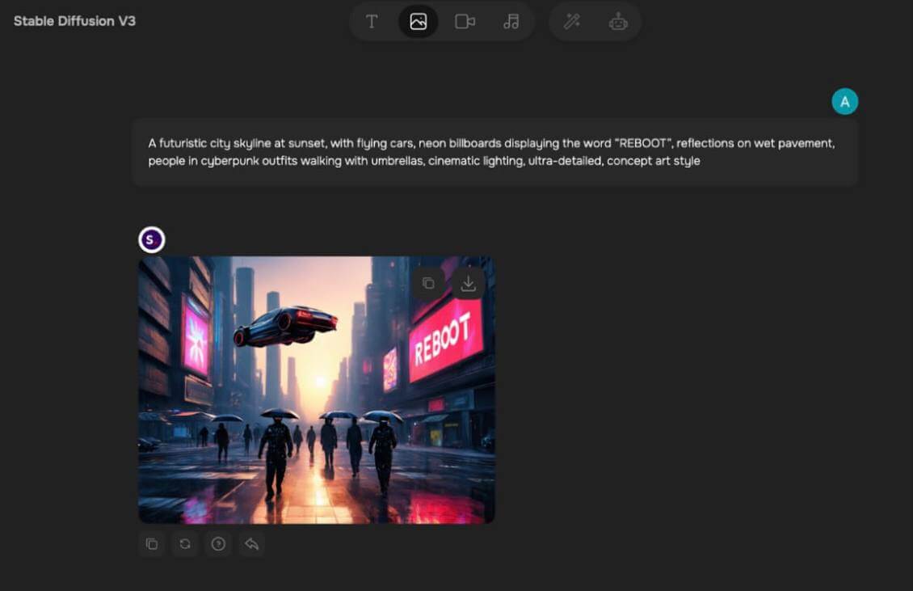Download the generated cyberpunk image
Viewport: 913px width, 591px height.
468,283
